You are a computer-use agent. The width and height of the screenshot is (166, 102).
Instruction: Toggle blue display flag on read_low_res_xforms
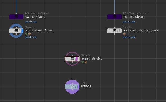pyautogui.click(x=22, y=31)
